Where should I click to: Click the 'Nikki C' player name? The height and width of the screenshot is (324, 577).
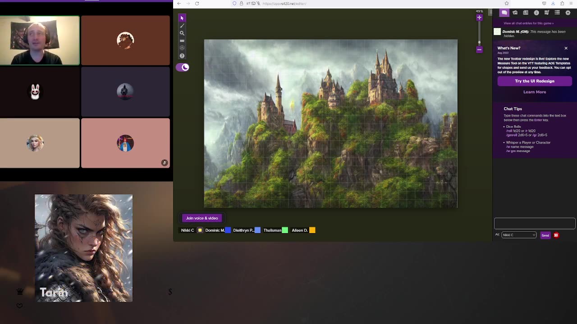coord(188,230)
